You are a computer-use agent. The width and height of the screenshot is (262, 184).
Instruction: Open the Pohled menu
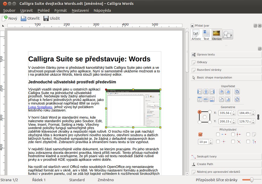click(x=43, y=10)
